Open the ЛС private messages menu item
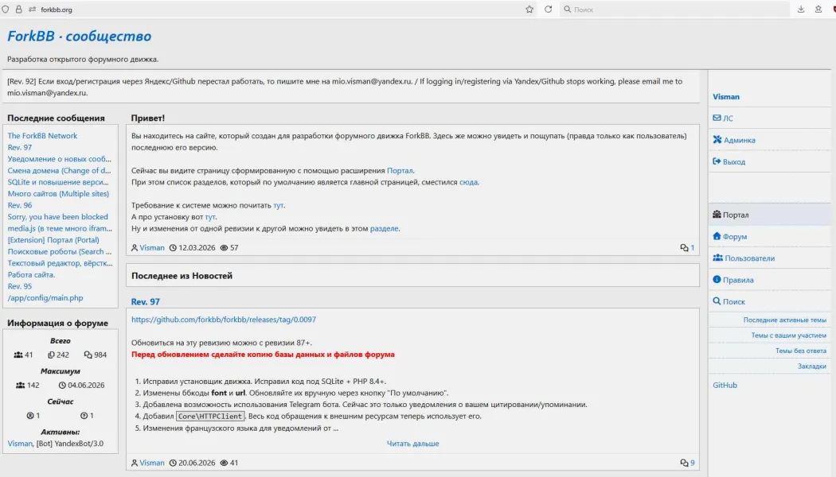The width and height of the screenshot is (836, 477). (x=769, y=118)
